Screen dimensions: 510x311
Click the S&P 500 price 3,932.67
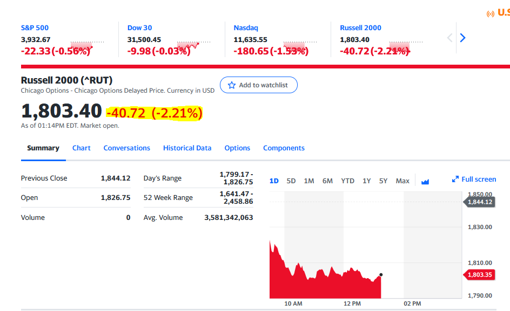click(36, 39)
